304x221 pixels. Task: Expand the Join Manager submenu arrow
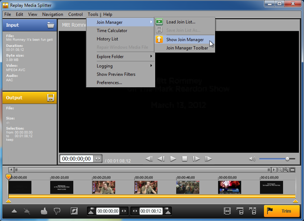(x=151, y=22)
